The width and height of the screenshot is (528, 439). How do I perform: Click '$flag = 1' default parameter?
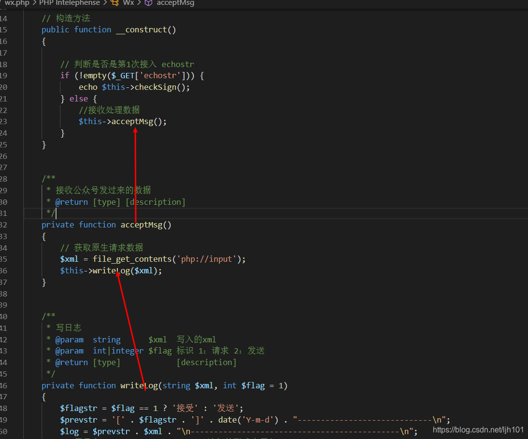tap(262, 386)
